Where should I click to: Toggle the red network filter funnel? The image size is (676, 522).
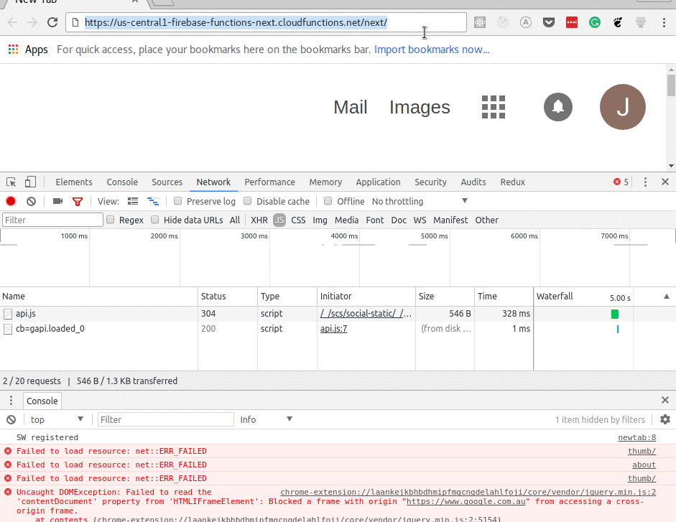click(x=78, y=201)
